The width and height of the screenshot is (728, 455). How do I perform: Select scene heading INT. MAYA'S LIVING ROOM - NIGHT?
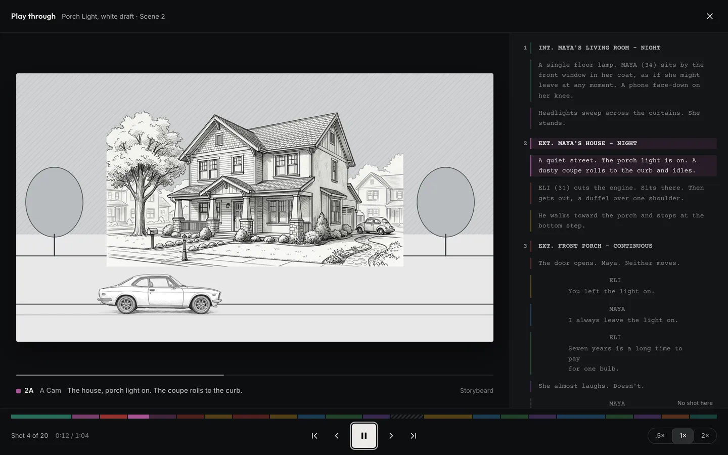(x=599, y=48)
